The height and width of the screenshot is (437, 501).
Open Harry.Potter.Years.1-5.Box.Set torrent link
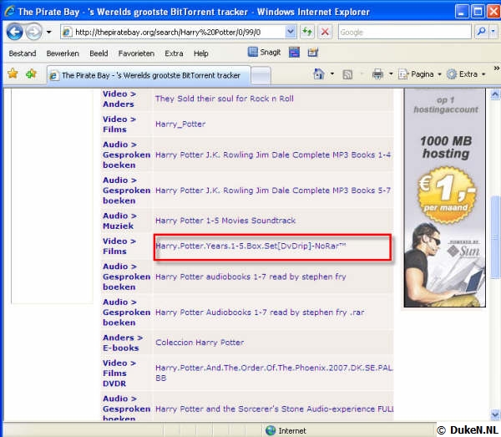click(x=250, y=246)
